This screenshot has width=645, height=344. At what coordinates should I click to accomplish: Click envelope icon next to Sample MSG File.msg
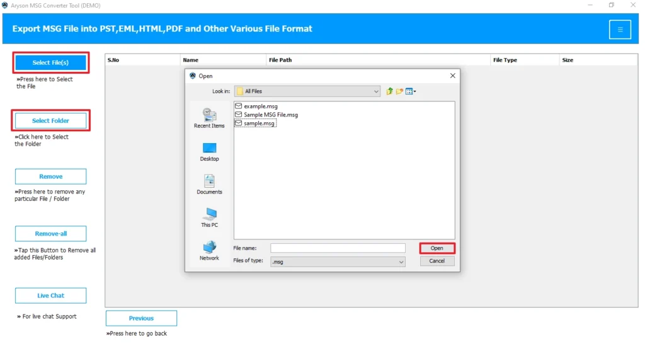[x=238, y=115]
